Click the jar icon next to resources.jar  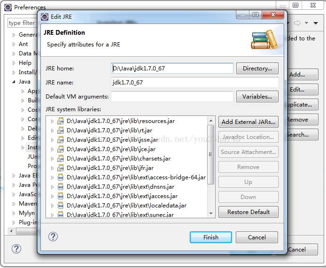(x=61, y=121)
